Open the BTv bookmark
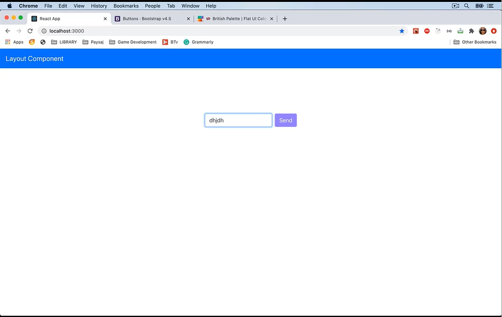 (169, 42)
